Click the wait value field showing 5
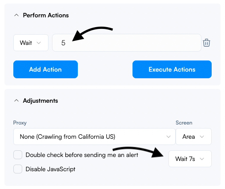225x189 pixels. 127,43
